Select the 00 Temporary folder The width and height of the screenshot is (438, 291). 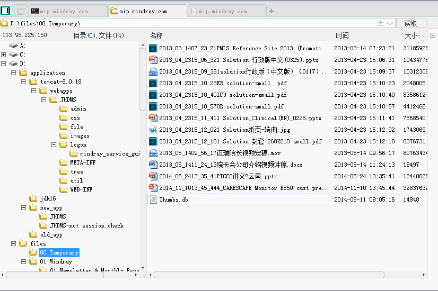pos(59,252)
